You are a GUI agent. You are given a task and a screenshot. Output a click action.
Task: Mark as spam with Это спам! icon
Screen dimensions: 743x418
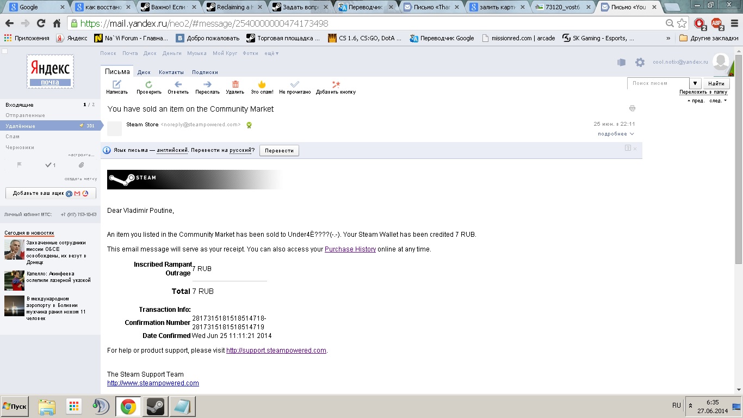pos(262,84)
